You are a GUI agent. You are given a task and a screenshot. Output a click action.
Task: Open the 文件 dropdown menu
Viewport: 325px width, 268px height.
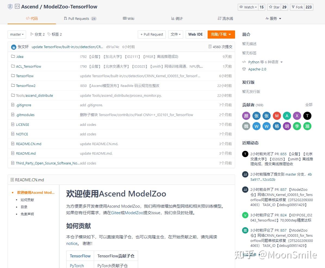click(x=176, y=34)
